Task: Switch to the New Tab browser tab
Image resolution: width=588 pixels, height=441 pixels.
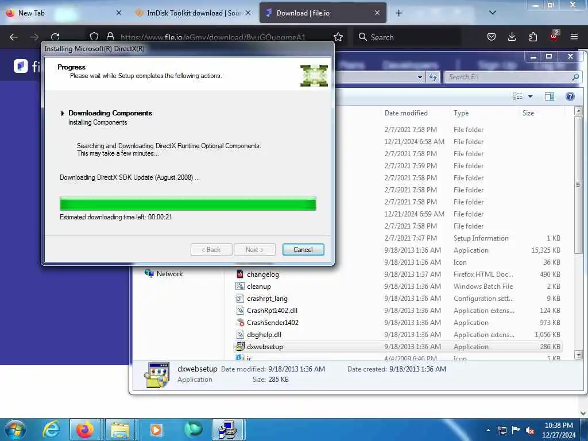Action: click(64, 13)
